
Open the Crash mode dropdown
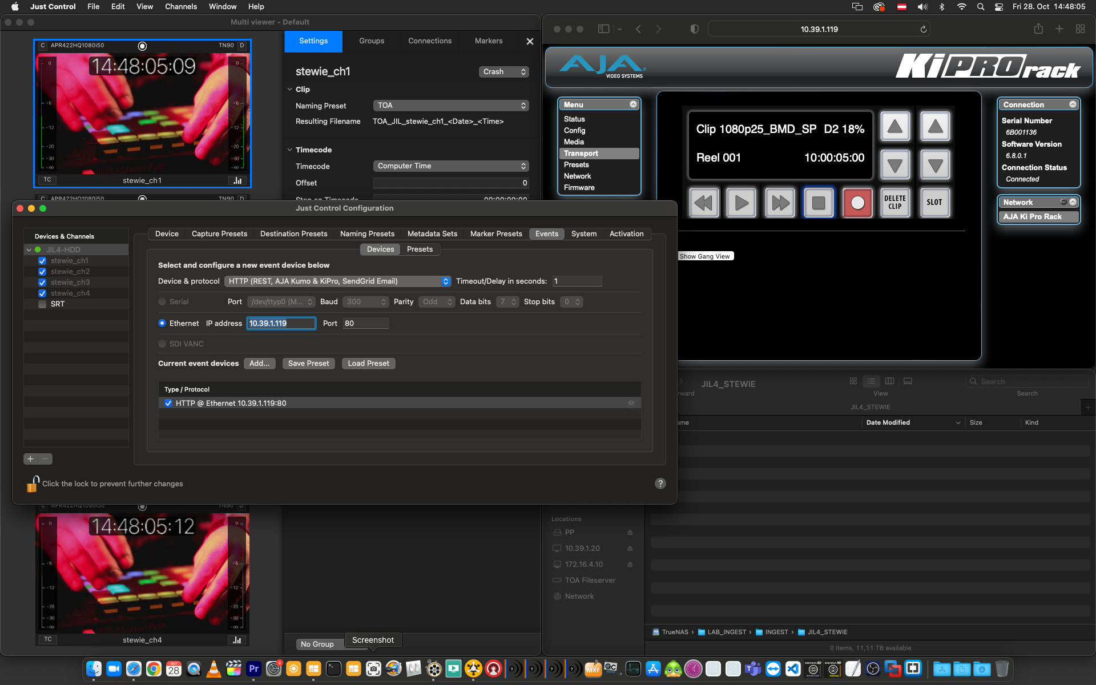point(503,72)
